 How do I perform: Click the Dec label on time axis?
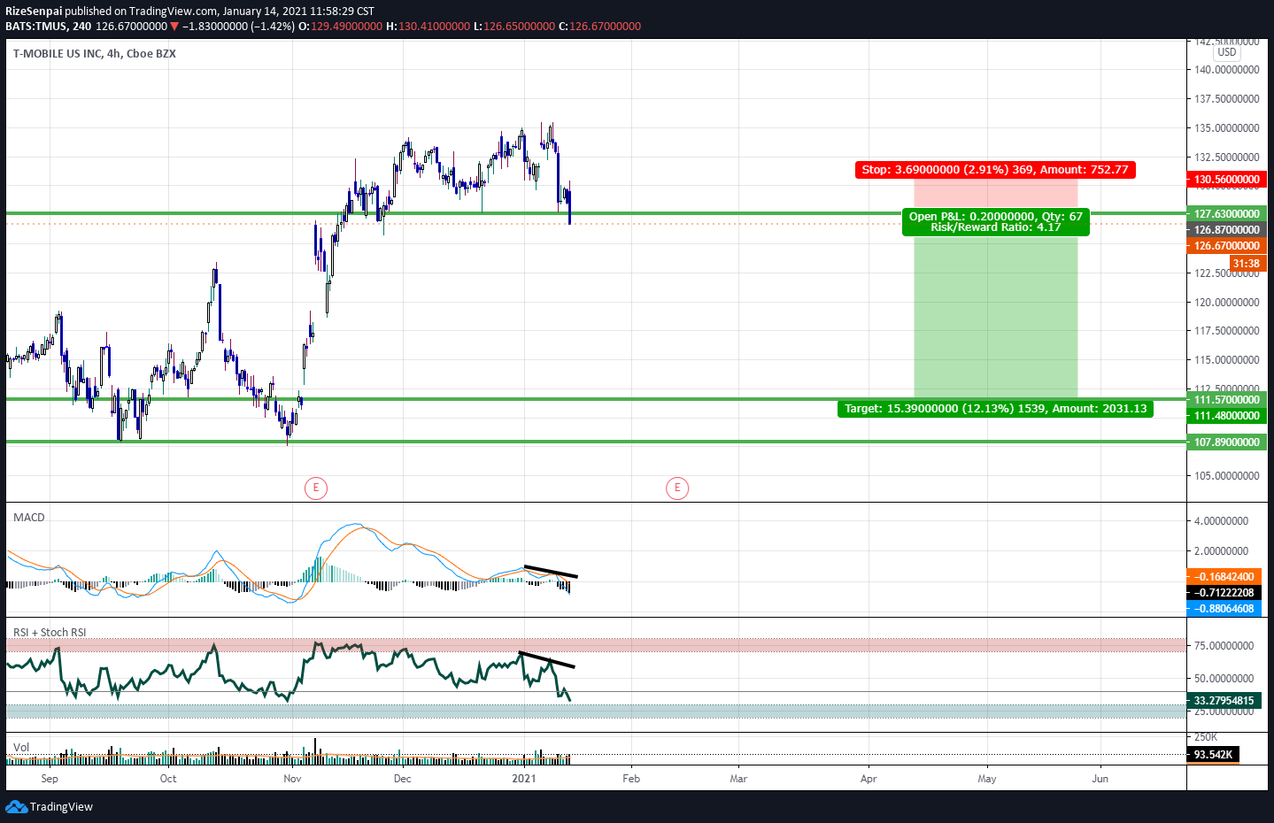tap(403, 779)
